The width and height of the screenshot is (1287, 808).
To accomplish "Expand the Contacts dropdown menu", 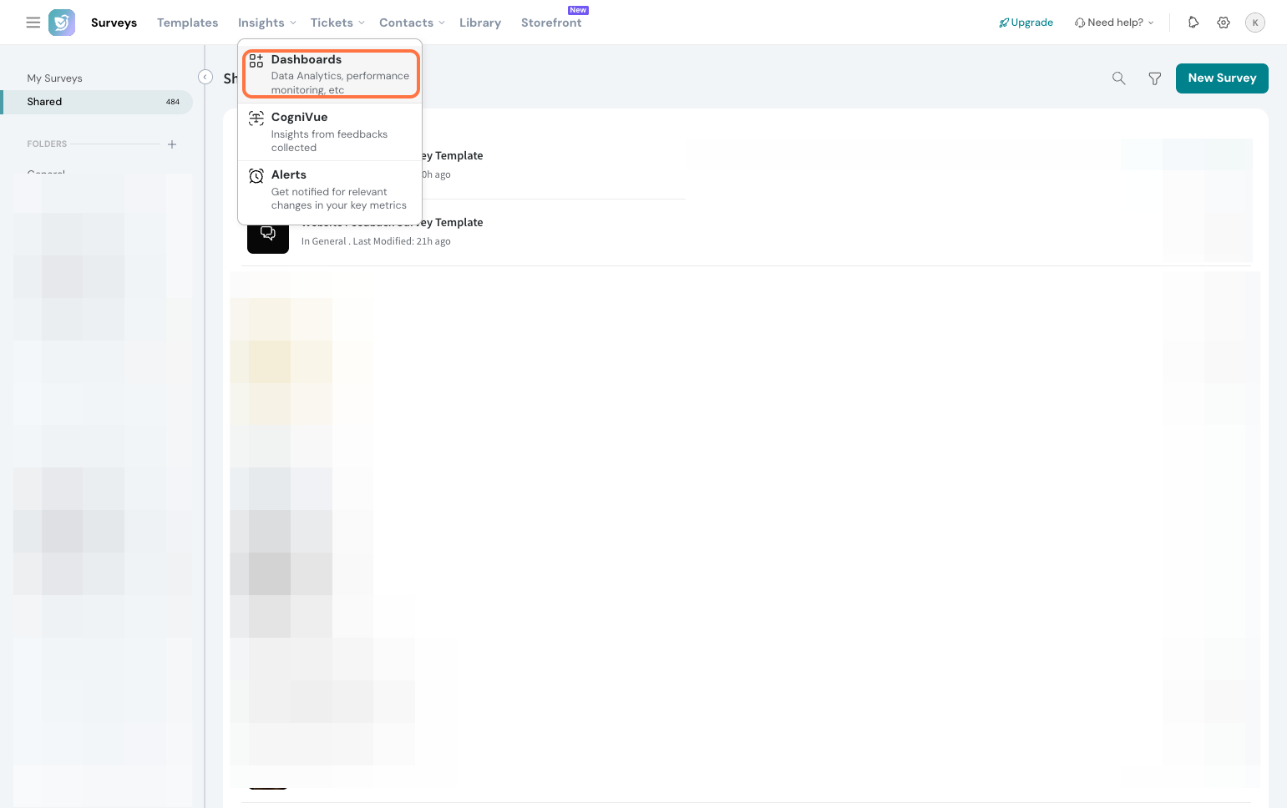I will point(412,23).
